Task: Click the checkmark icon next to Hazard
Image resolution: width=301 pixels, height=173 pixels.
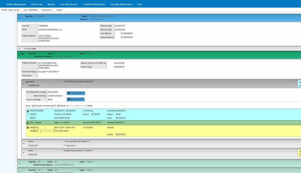Action: point(27,82)
